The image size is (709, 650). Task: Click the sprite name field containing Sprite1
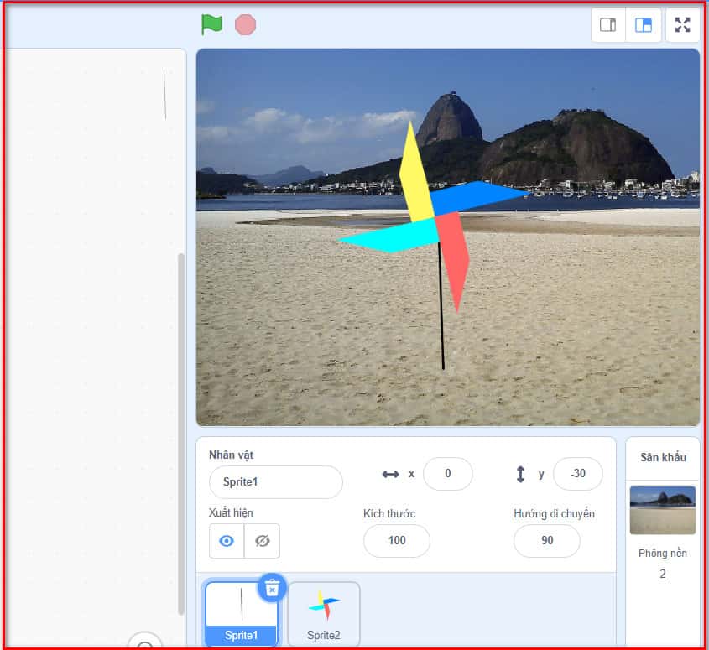[275, 482]
